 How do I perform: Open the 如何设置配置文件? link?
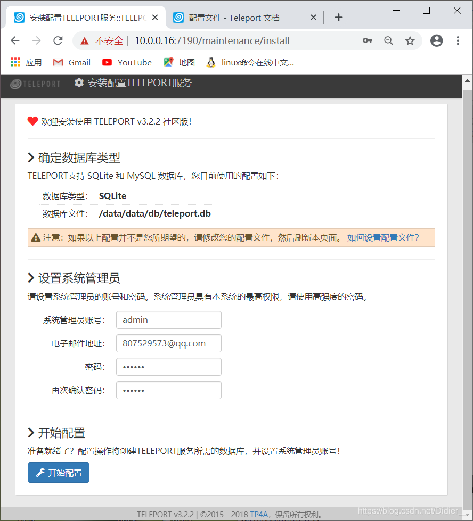click(383, 237)
